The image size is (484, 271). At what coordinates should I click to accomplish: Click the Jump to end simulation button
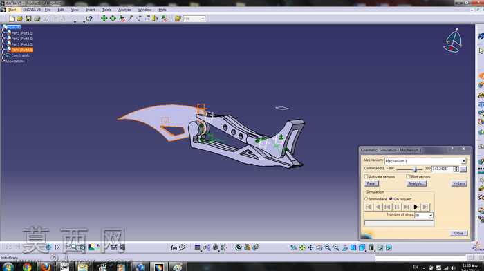425,207
